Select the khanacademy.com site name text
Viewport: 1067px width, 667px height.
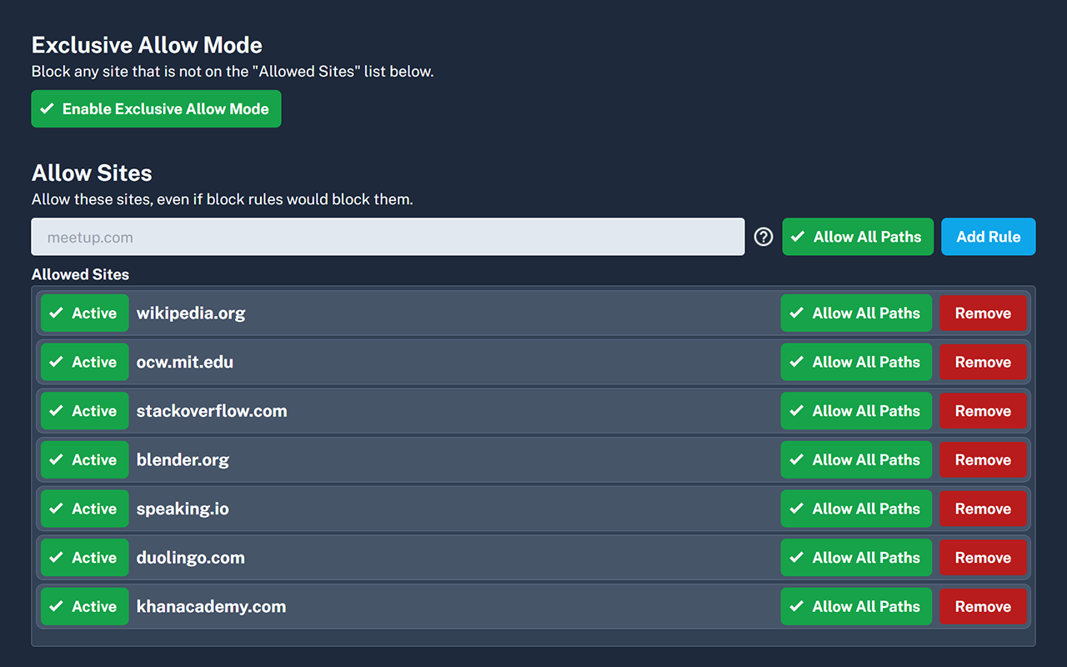pyautogui.click(x=211, y=606)
